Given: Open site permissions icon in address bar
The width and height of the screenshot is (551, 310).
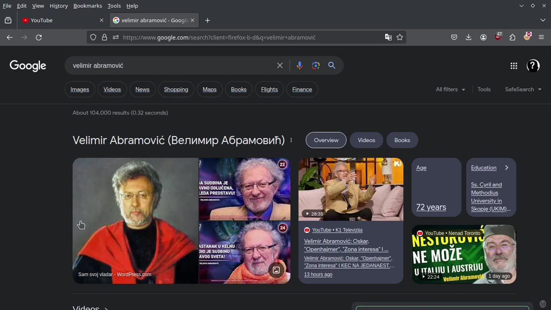Looking at the screenshot, I should [x=115, y=37].
